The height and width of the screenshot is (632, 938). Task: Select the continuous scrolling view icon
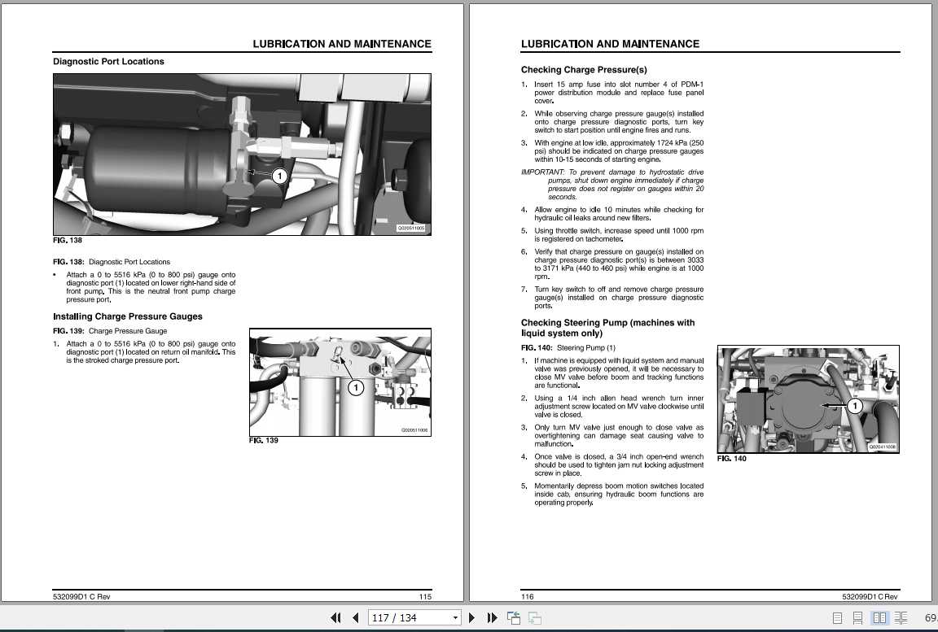(x=858, y=618)
